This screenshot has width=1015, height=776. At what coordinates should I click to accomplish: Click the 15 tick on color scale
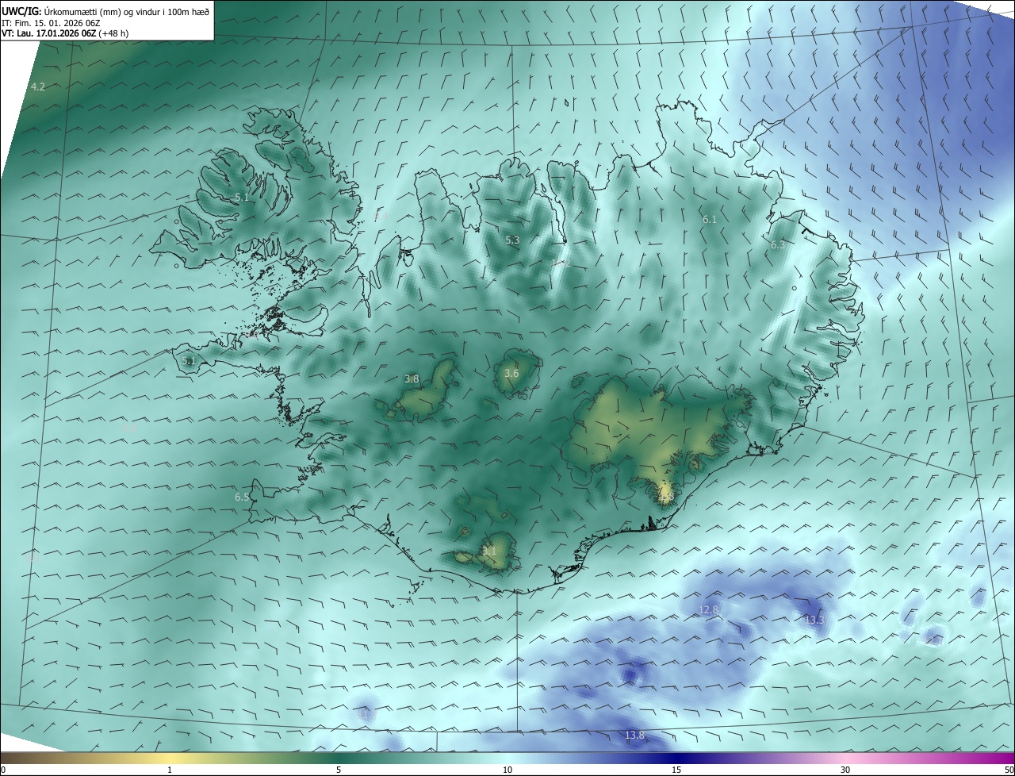[x=676, y=770]
